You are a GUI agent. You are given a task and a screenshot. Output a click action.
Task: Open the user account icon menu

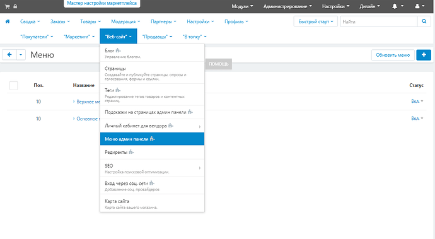[x=419, y=6]
